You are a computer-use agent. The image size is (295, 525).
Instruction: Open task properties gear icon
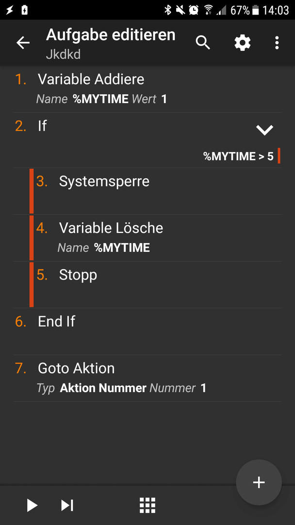point(242,43)
